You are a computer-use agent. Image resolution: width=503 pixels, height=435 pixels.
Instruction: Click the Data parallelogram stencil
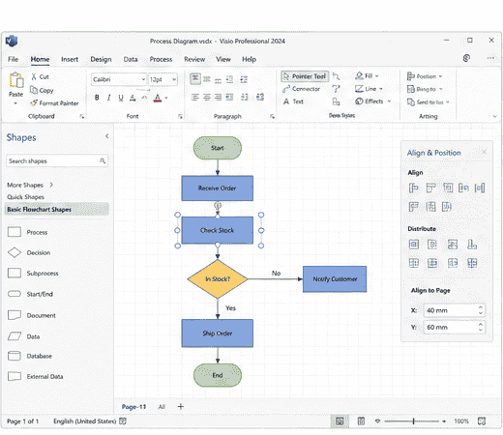click(15, 336)
